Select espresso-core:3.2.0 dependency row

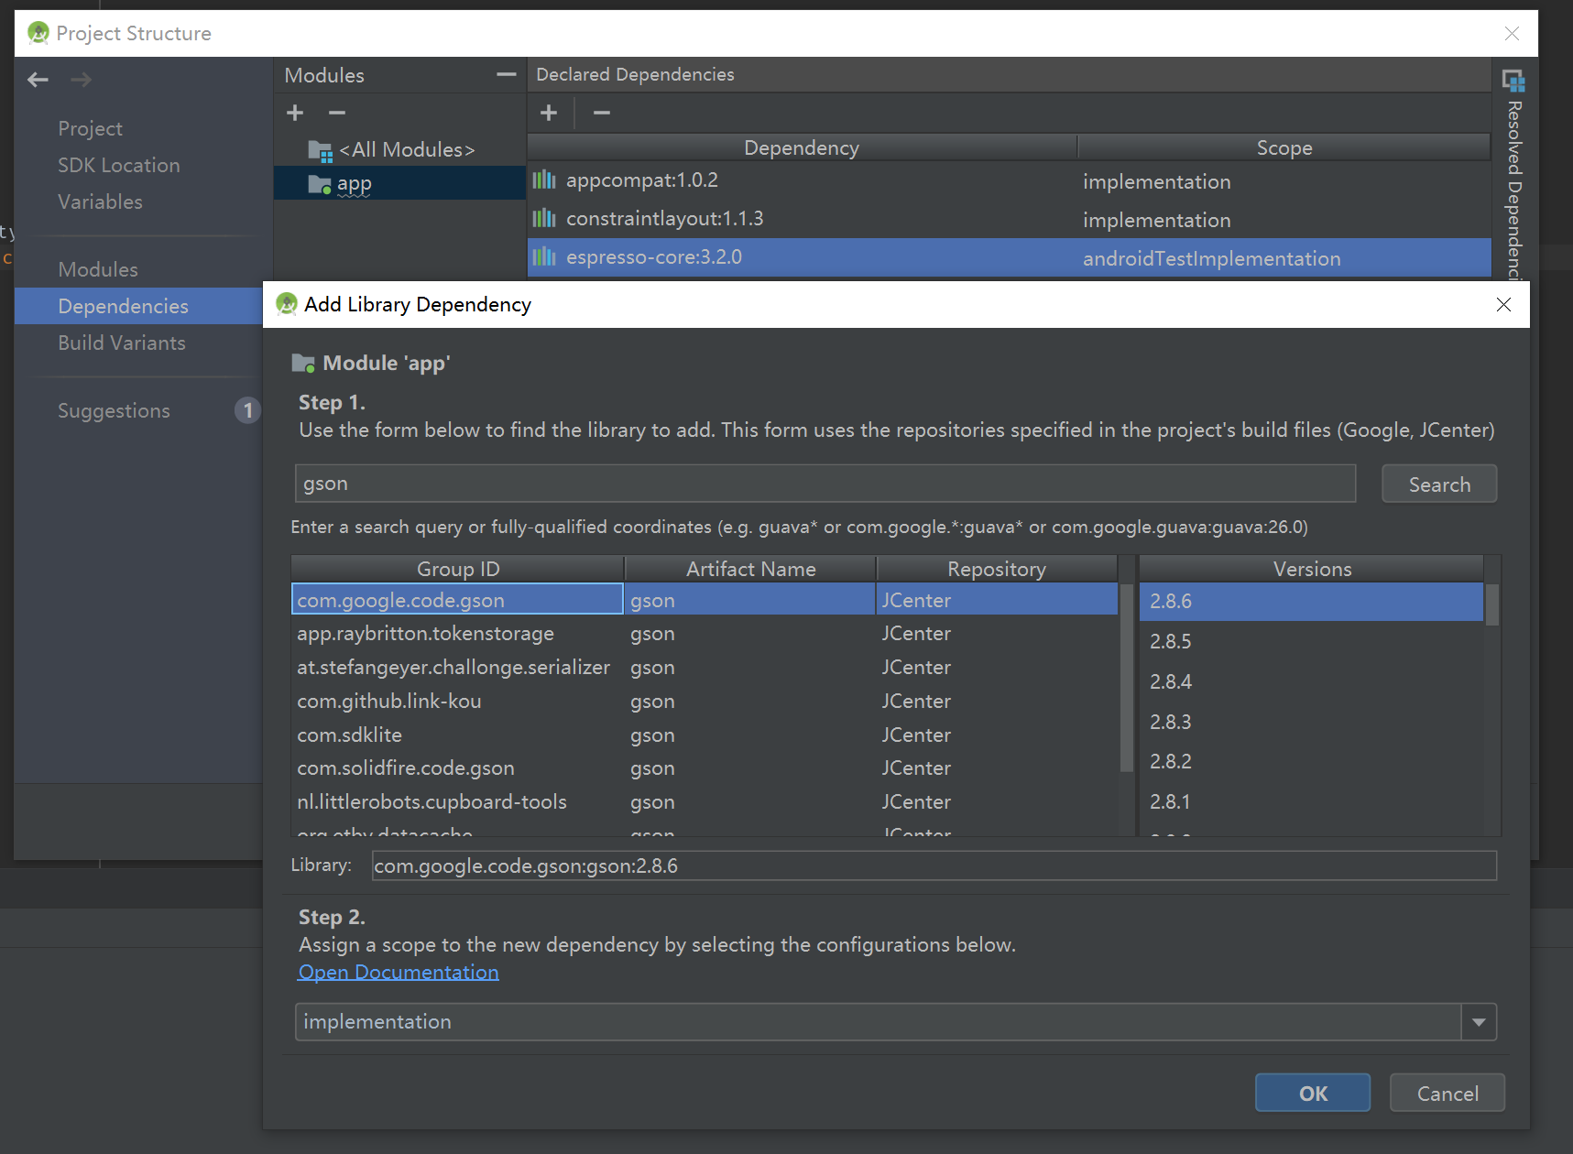click(x=1010, y=257)
